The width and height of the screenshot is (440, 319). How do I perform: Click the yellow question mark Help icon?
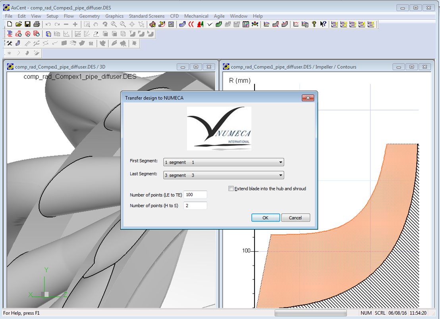point(314,25)
